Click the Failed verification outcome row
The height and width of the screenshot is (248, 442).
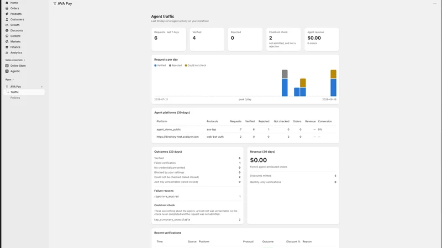click(197, 163)
